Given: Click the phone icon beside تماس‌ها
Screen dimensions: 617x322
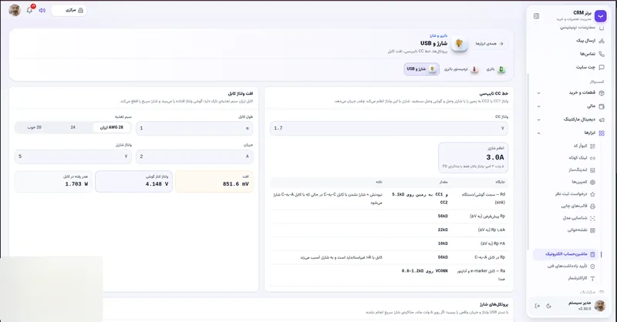Looking at the screenshot, I should (602, 54).
